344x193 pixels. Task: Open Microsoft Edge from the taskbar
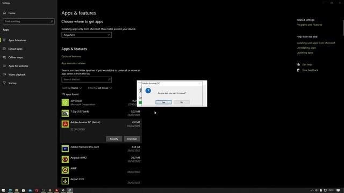(10, 190)
